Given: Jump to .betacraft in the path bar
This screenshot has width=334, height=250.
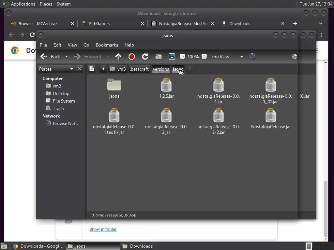Looking at the screenshot, I should click(x=139, y=69).
